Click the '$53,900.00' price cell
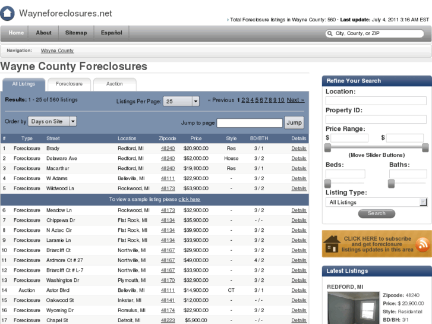 (196, 188)
